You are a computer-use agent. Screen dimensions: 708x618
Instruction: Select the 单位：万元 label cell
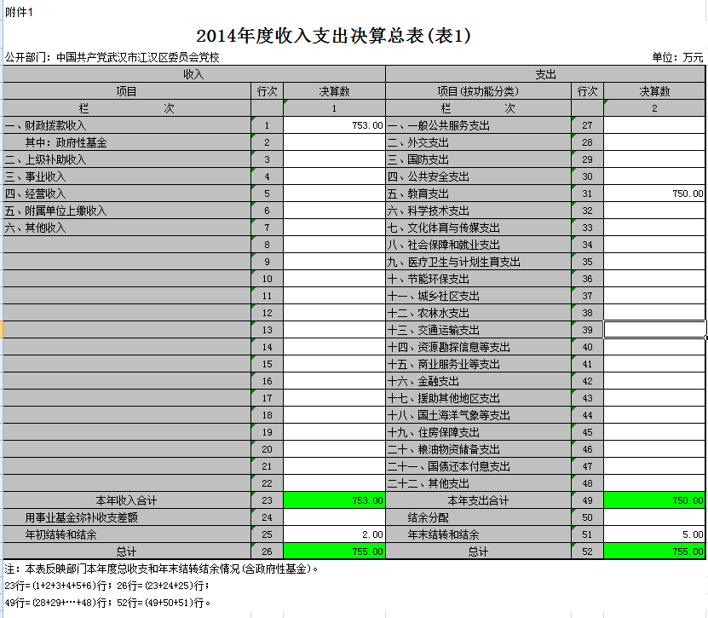tap(677, 58)
